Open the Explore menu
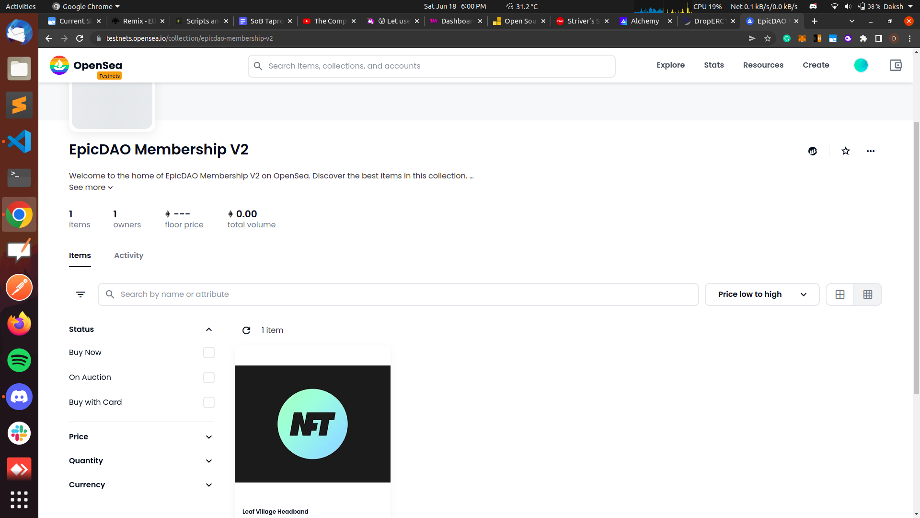 pyautogui.click(x=670, y=65)
